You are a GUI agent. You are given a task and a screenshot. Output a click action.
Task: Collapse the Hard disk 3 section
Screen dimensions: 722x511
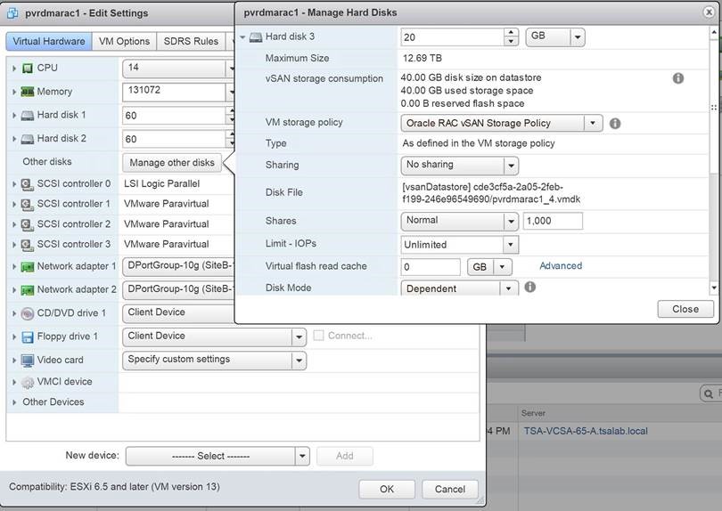(243, 37)
